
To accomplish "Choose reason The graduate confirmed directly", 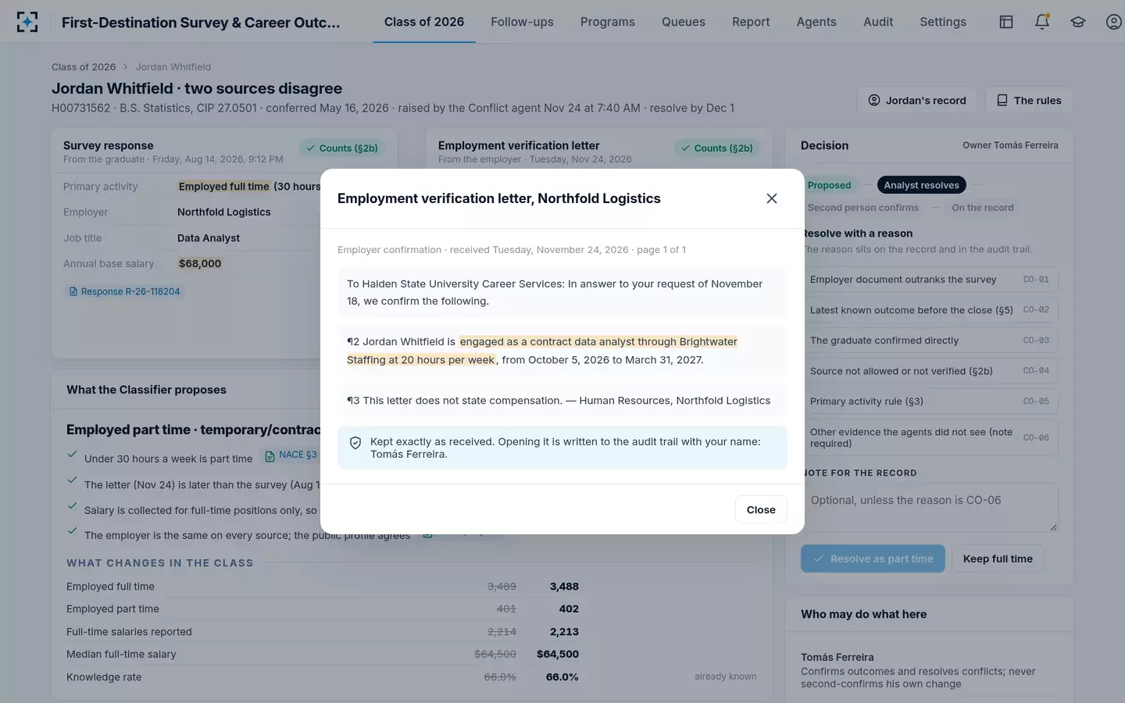I will (930, 341).
